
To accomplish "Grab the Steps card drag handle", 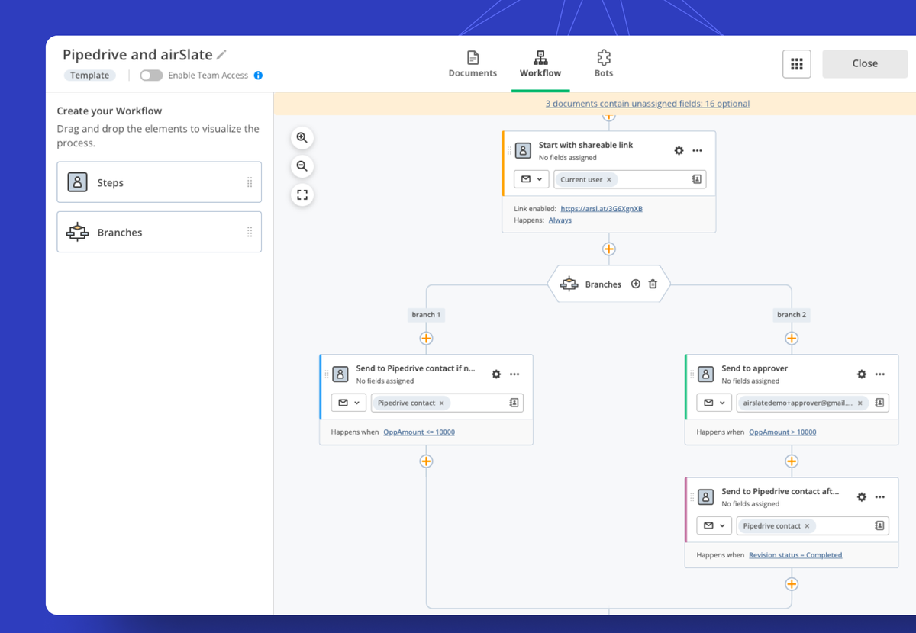I will click(x=250, y=182).
